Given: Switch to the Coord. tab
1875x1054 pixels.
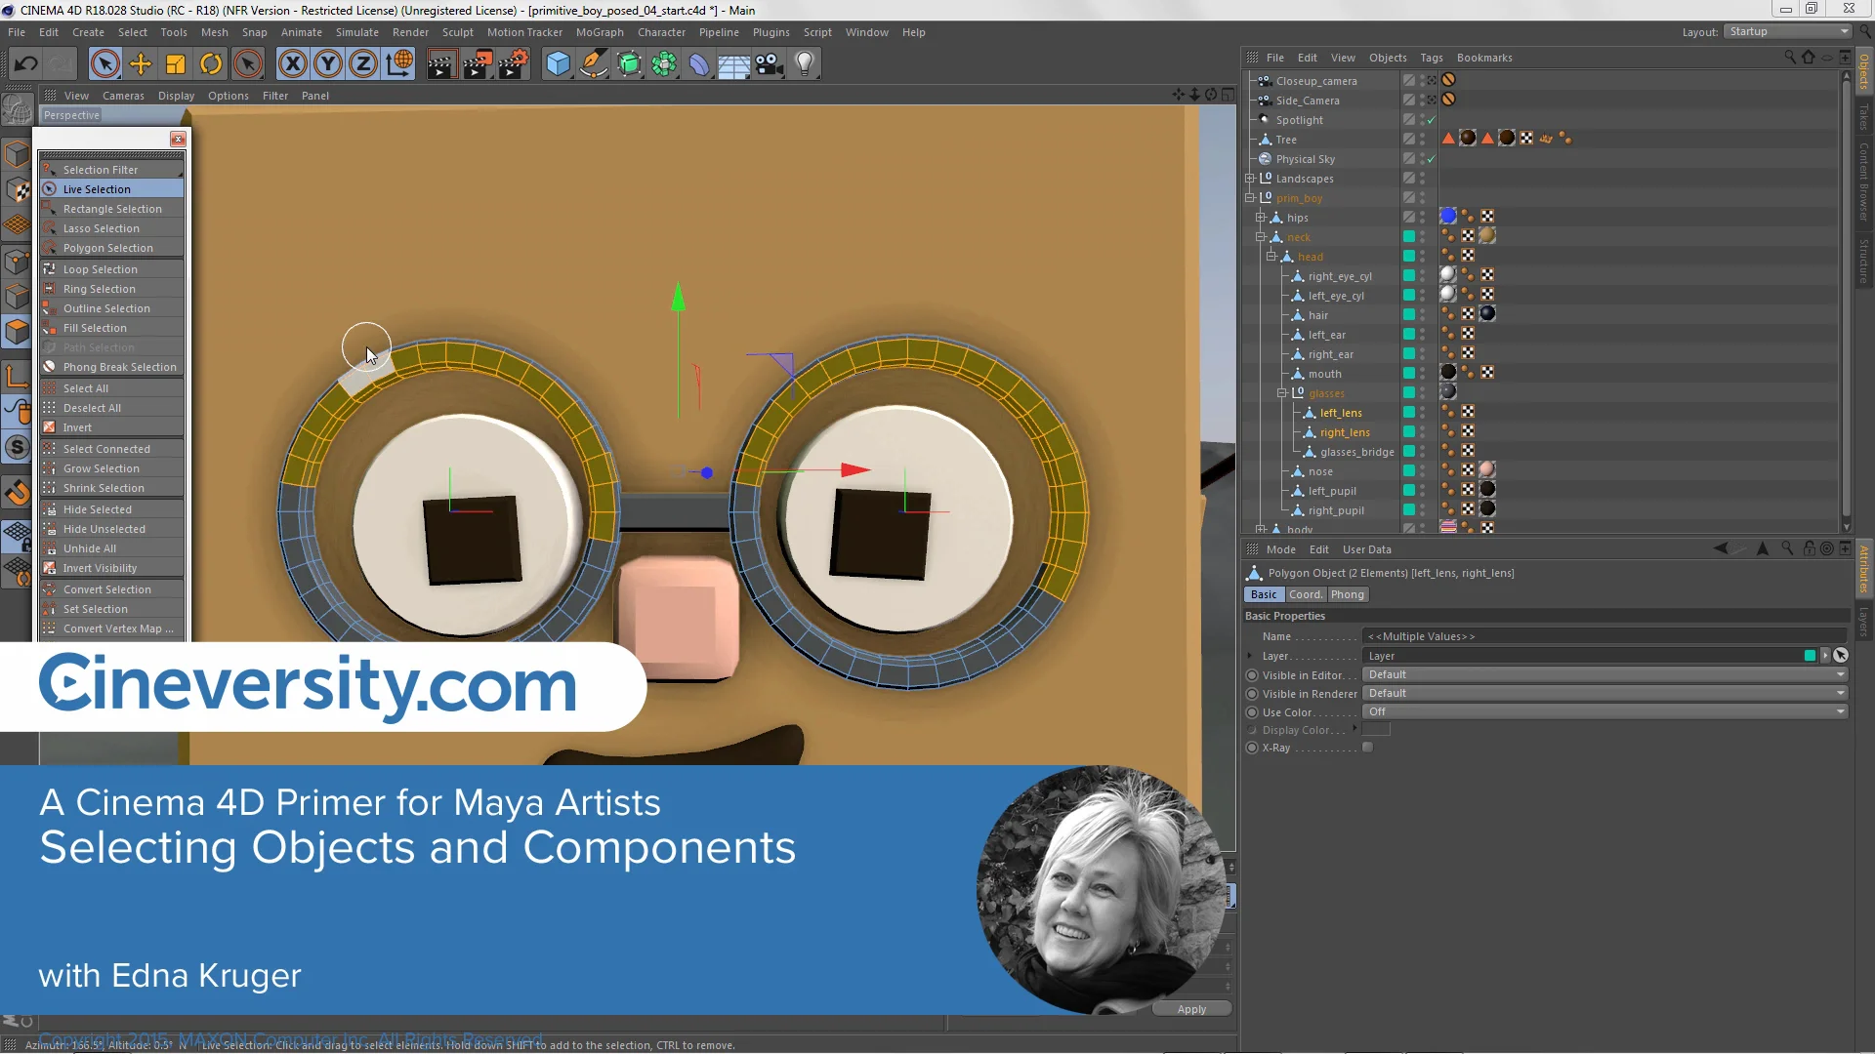Looking at the screenshot, I should tap(1305, 594).
